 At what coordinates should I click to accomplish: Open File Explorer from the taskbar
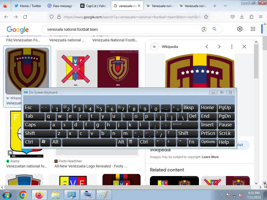[x=56, y=195]
